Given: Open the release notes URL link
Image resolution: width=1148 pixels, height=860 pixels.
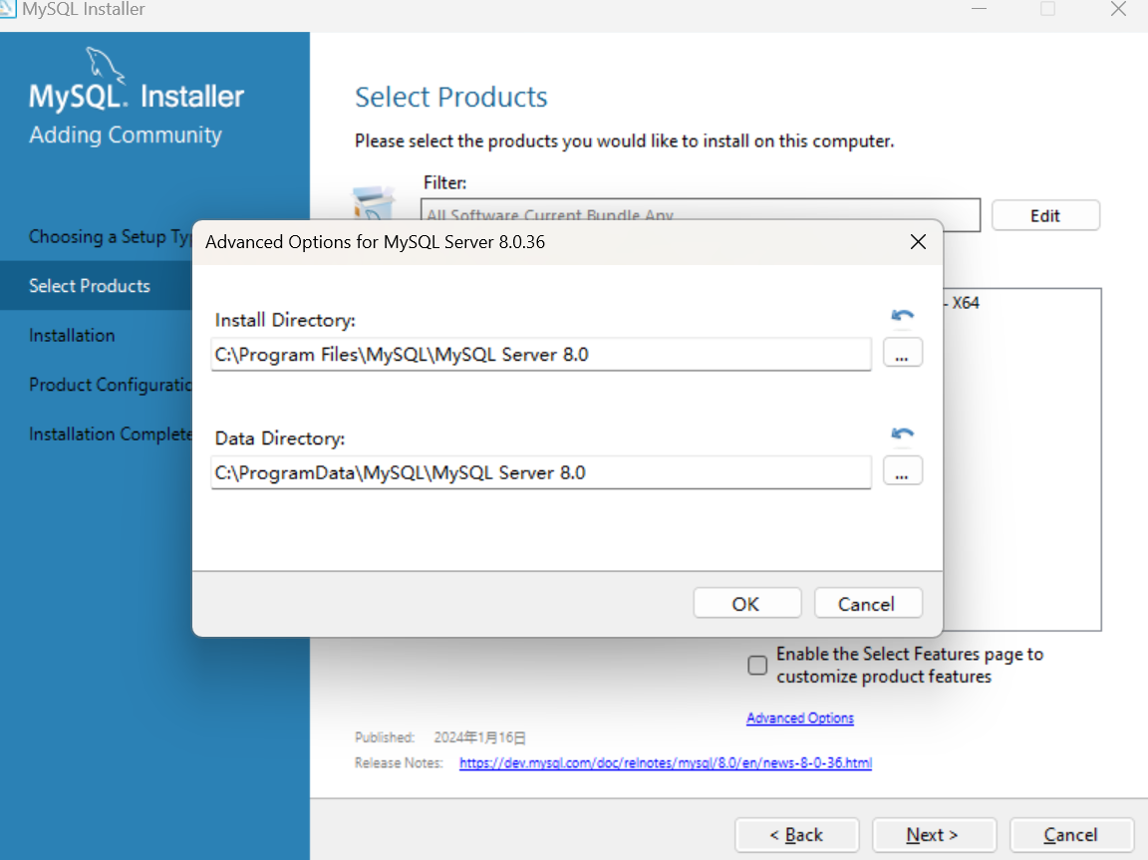Looking at the screenshot, I should click(665, 763).
